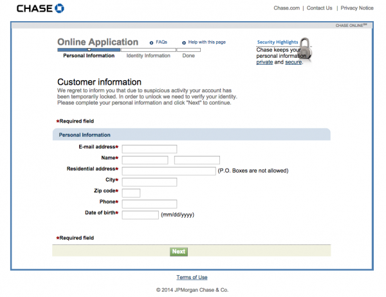Click the '© 2014 JPMorgan Chase & Co.' footer
The width and height of the screenshot is (386, 297).
tap(192, 290)
